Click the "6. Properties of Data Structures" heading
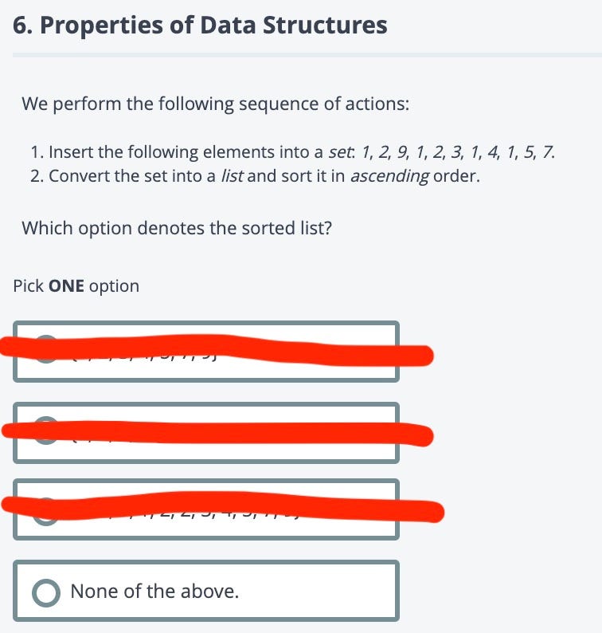This screenshot has height=633, width=602. [200, 25]
